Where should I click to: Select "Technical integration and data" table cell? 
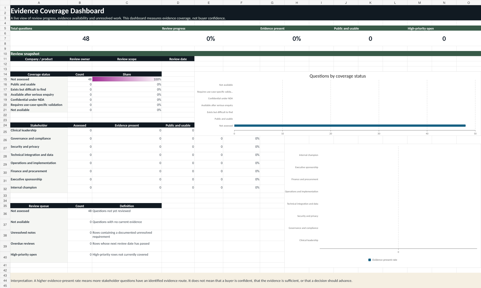click(39, 156)
